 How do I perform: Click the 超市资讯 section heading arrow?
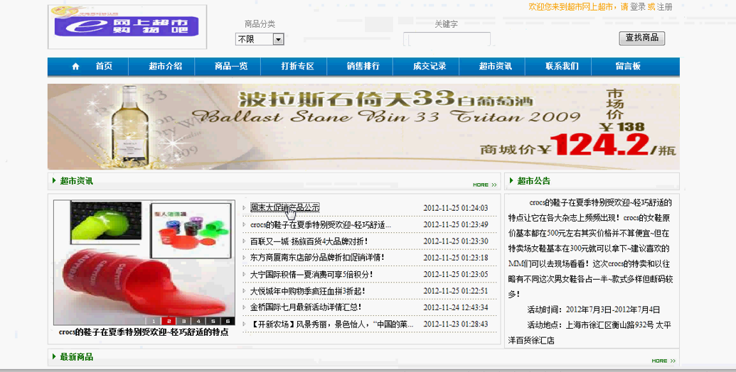55,181
